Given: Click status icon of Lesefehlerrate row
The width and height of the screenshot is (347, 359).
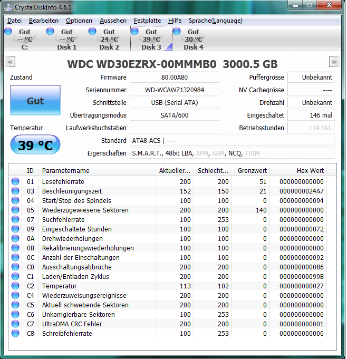Looking at the screenshot, I should pos(15,181).
